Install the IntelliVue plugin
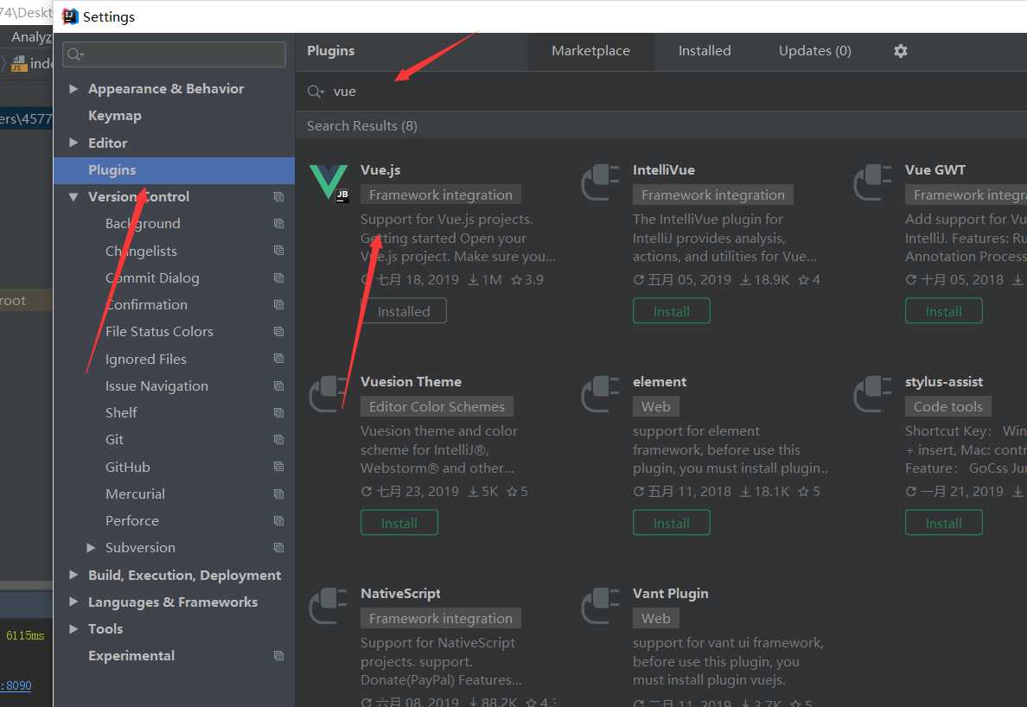This screenshot has width=1027, height=707. coord(672,311)
